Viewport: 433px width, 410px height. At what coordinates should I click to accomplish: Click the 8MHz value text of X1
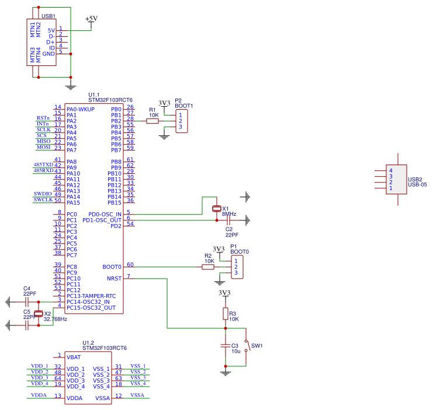[x=229, y=214]
